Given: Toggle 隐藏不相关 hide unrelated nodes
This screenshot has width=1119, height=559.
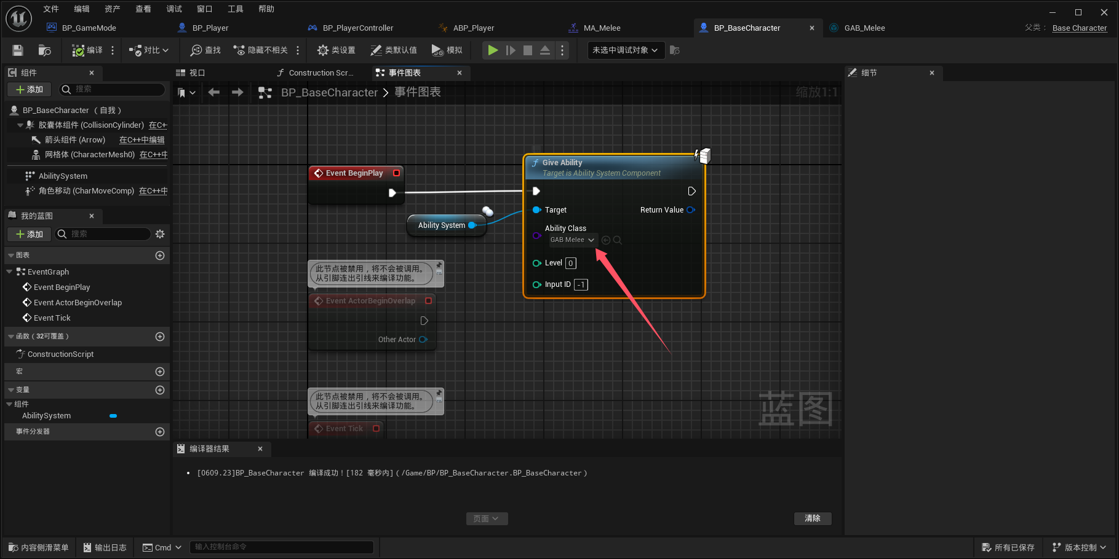Looking at the screenshot, I should tap(260, 50).
